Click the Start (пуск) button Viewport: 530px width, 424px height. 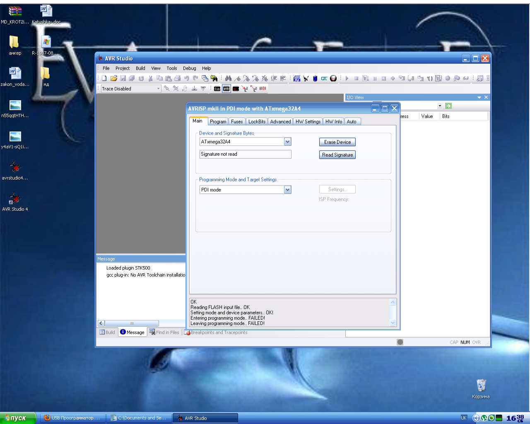click(18, 418)
